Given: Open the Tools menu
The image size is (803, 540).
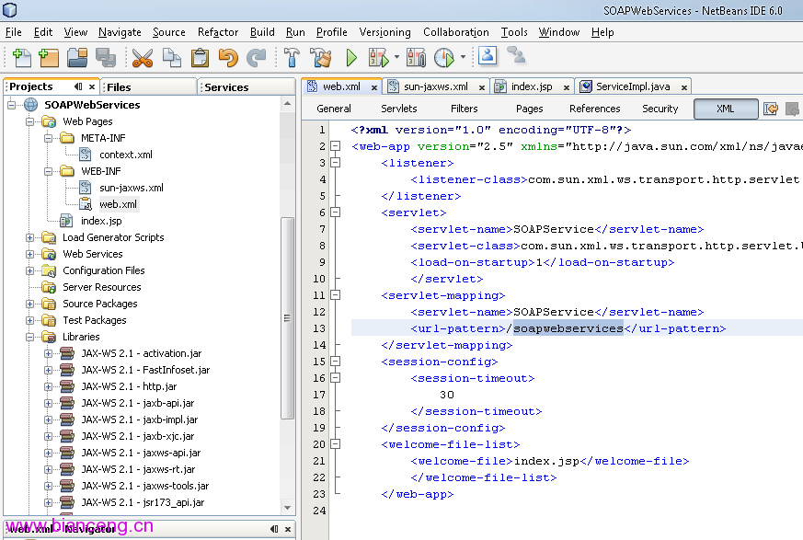Looking at the screenshot, I should [514, 32].
